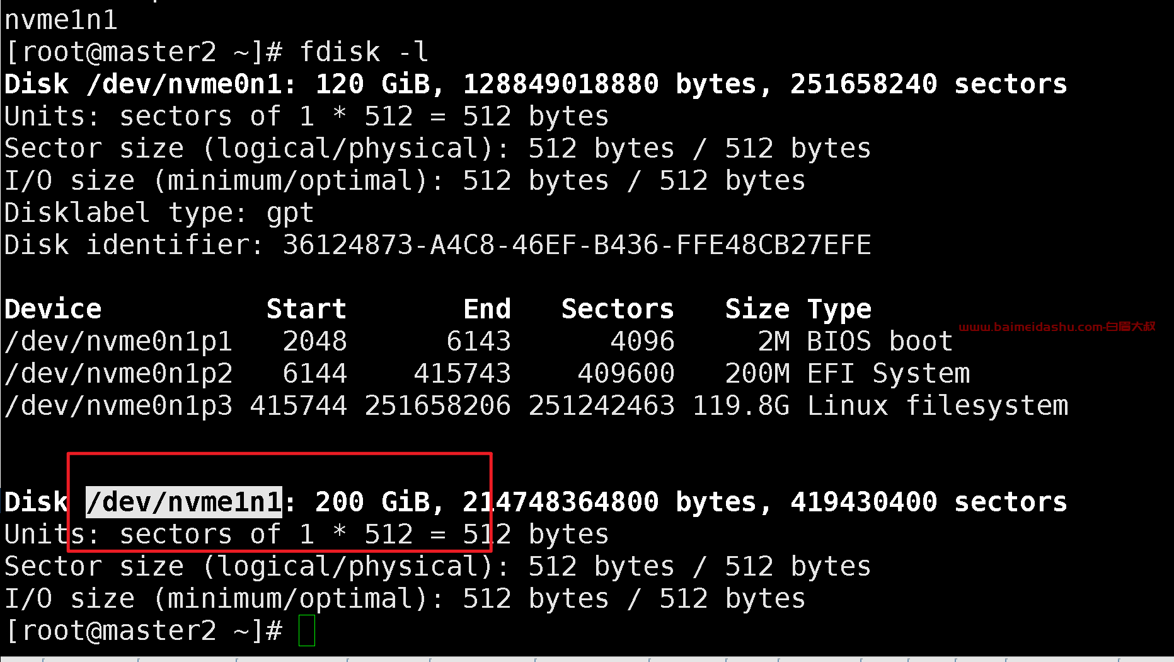Click the End column header

pyautogui.click(x=487, y=309)
